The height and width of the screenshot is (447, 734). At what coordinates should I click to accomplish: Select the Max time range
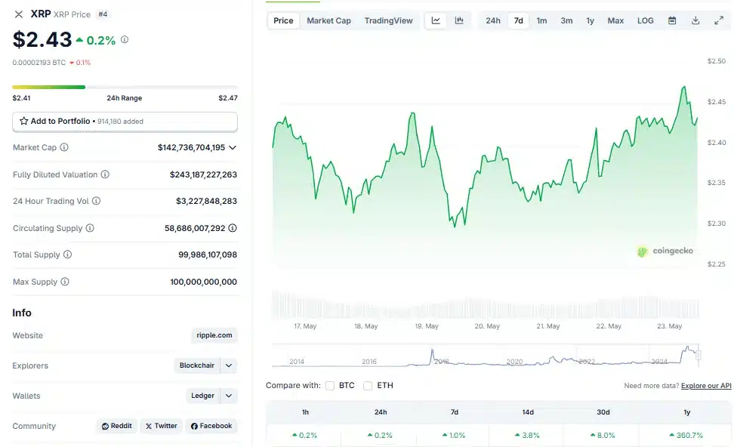click(615, 20)
